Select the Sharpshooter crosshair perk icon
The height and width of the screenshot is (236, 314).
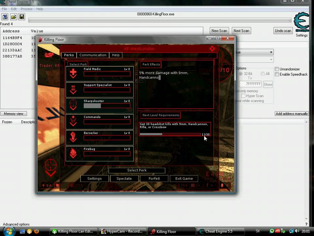[x=73, y=105]
